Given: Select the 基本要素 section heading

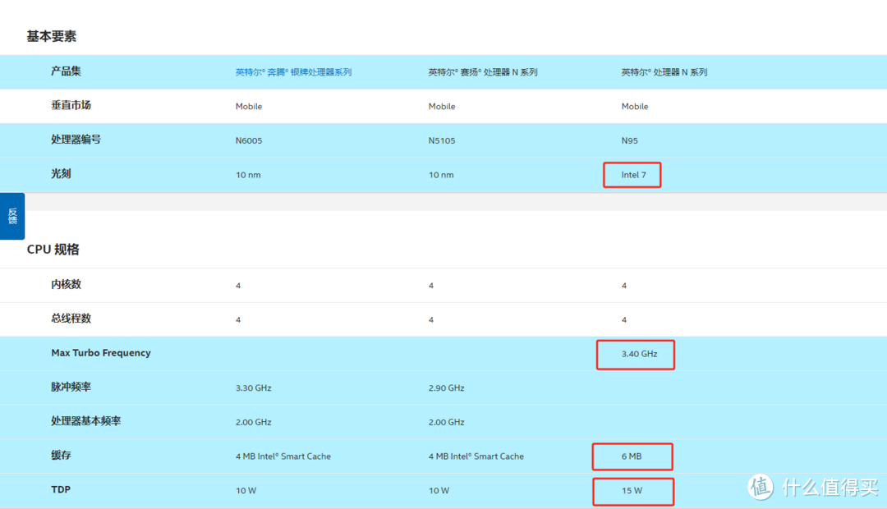Looking at the screenshot, I should [52, 36].
